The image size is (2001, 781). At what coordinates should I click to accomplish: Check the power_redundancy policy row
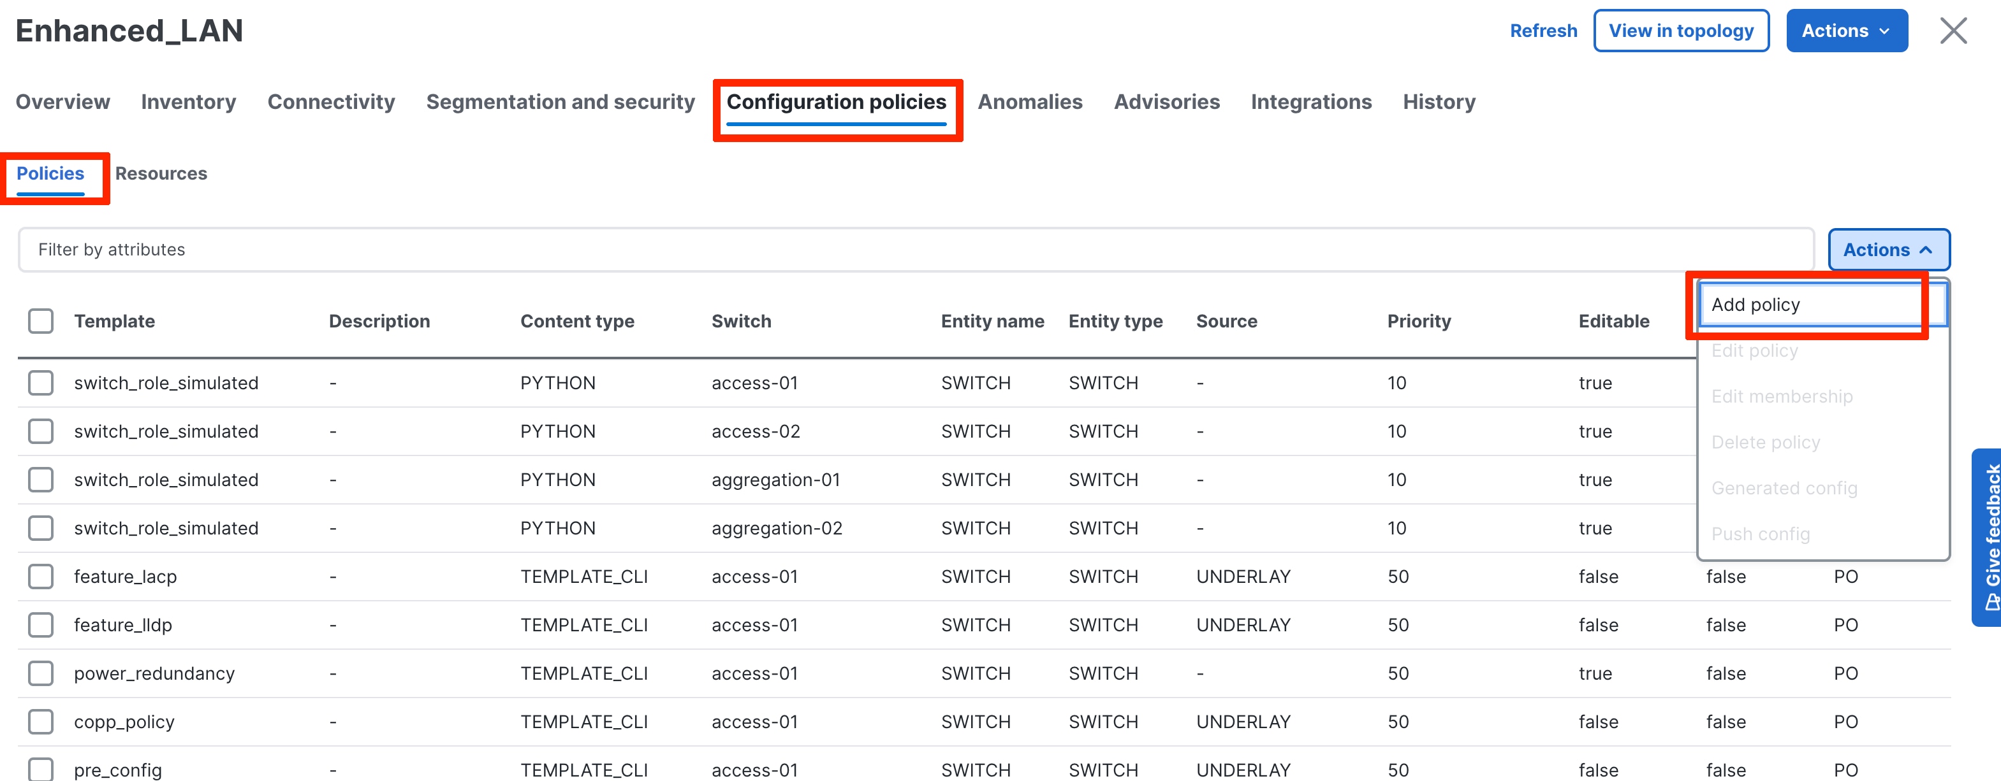pyautogui.click(x=40, y=673)
